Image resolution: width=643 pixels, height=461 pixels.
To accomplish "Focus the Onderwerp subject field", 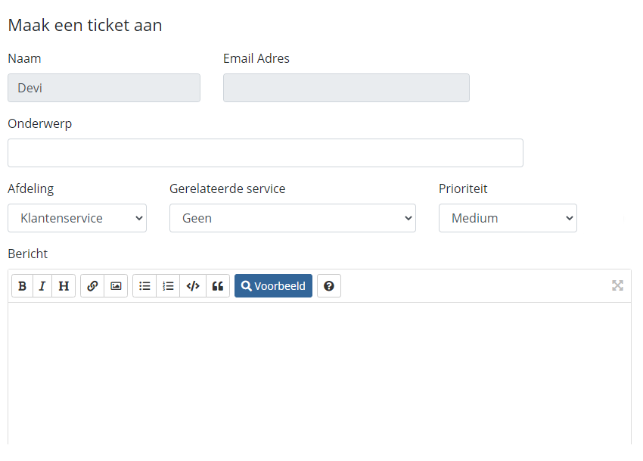I will 266,153.
